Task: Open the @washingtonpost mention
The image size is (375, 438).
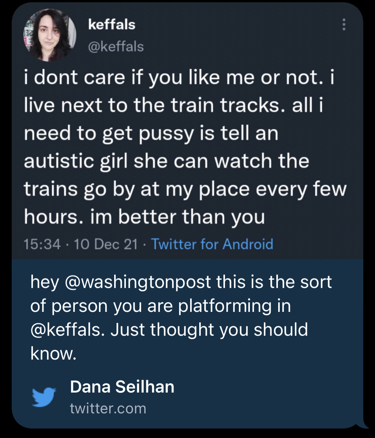Action: click(138, 282)
